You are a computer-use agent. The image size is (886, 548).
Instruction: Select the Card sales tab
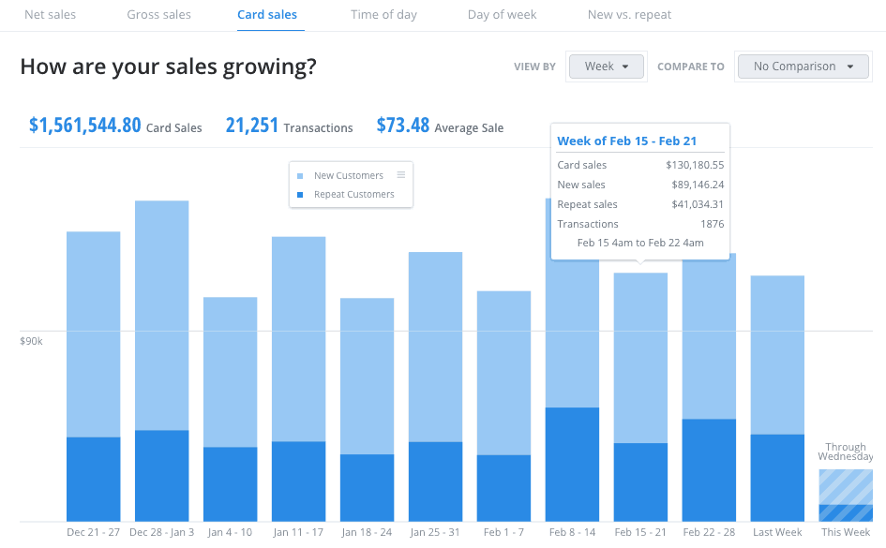coord(267,15)
